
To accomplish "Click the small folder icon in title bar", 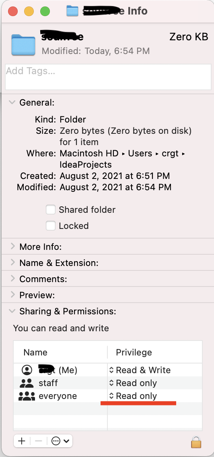I will (x=72, y=11).
